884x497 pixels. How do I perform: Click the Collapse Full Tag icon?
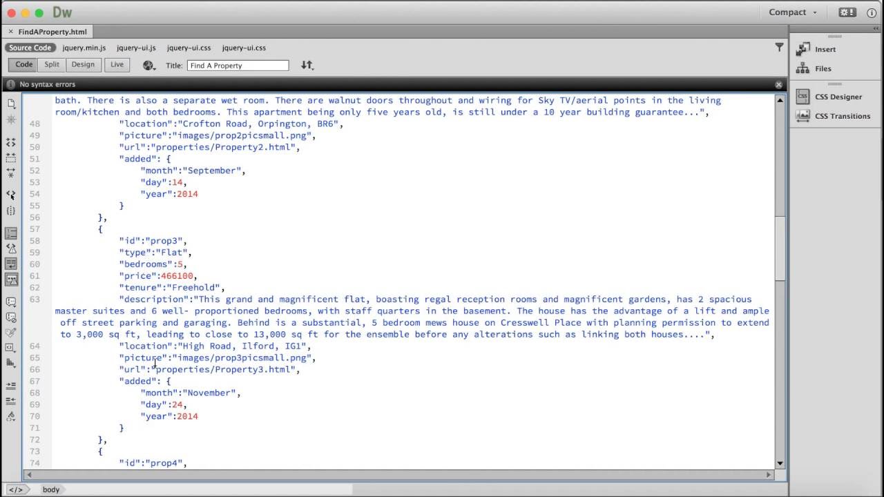click(x=11, y=142)
